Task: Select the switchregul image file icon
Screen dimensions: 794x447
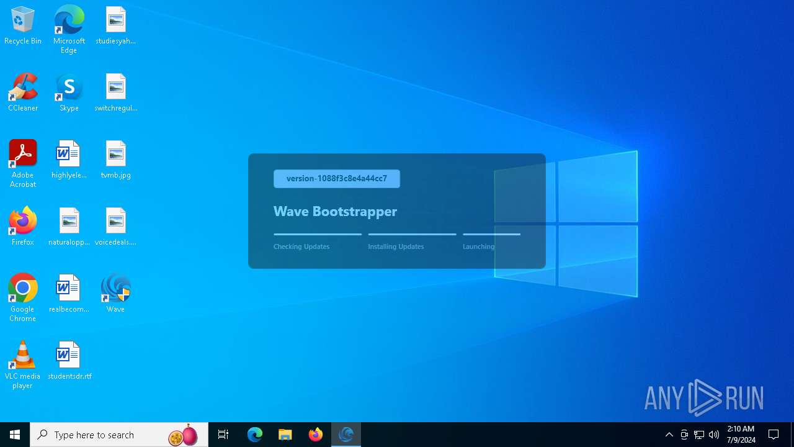Action: click(x=115, y=93)
